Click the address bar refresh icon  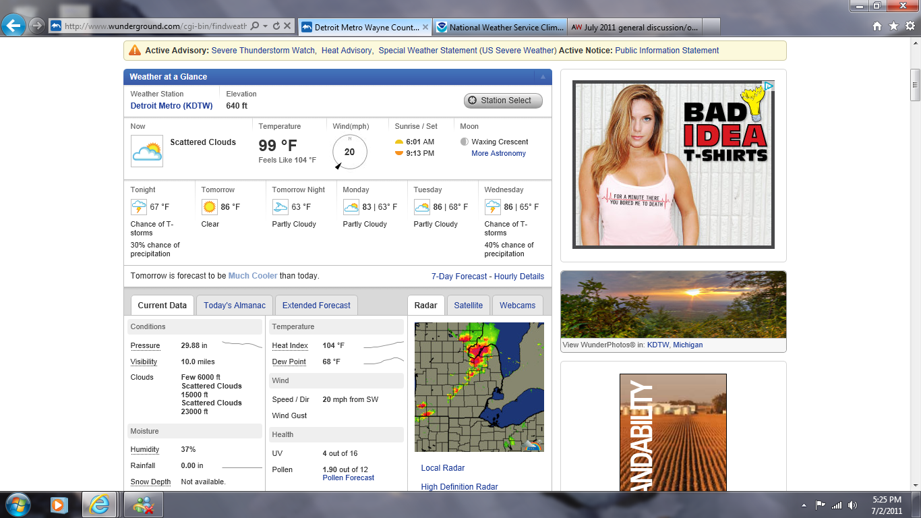tap(276, 26)
